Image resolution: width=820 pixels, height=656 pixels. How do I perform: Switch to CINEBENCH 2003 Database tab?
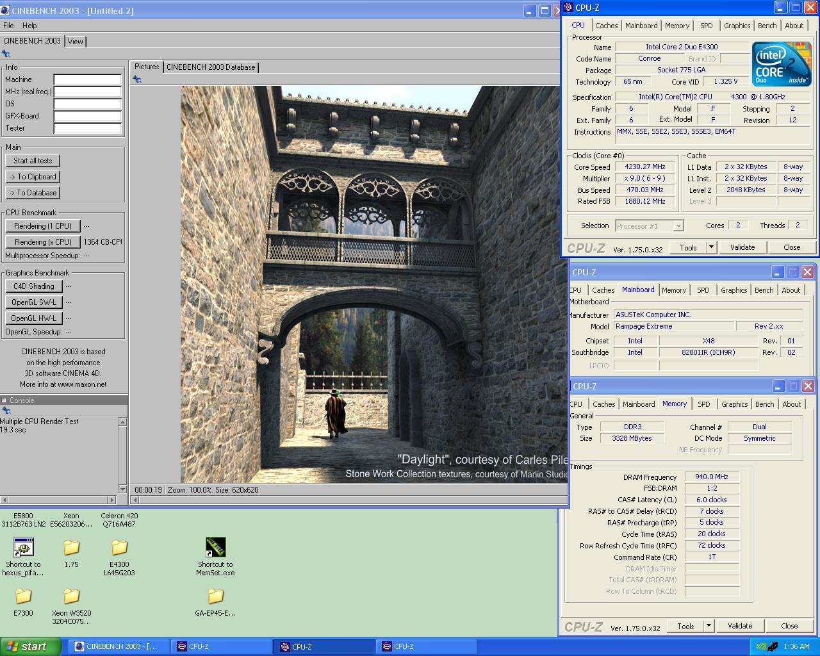(x=211, y=67)
